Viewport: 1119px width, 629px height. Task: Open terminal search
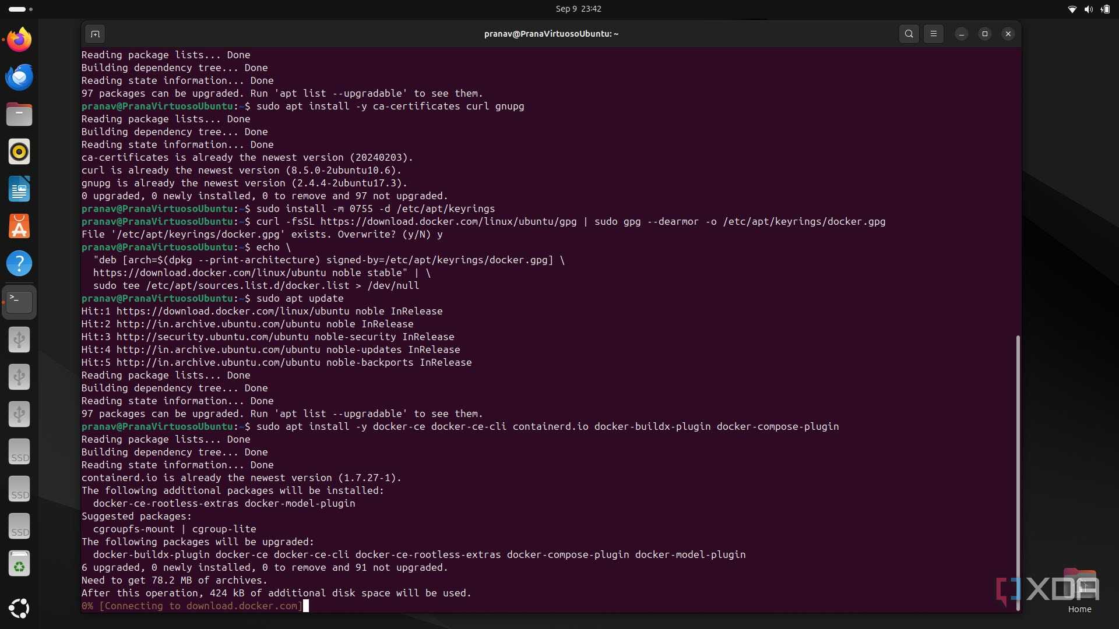pos(909,34)
